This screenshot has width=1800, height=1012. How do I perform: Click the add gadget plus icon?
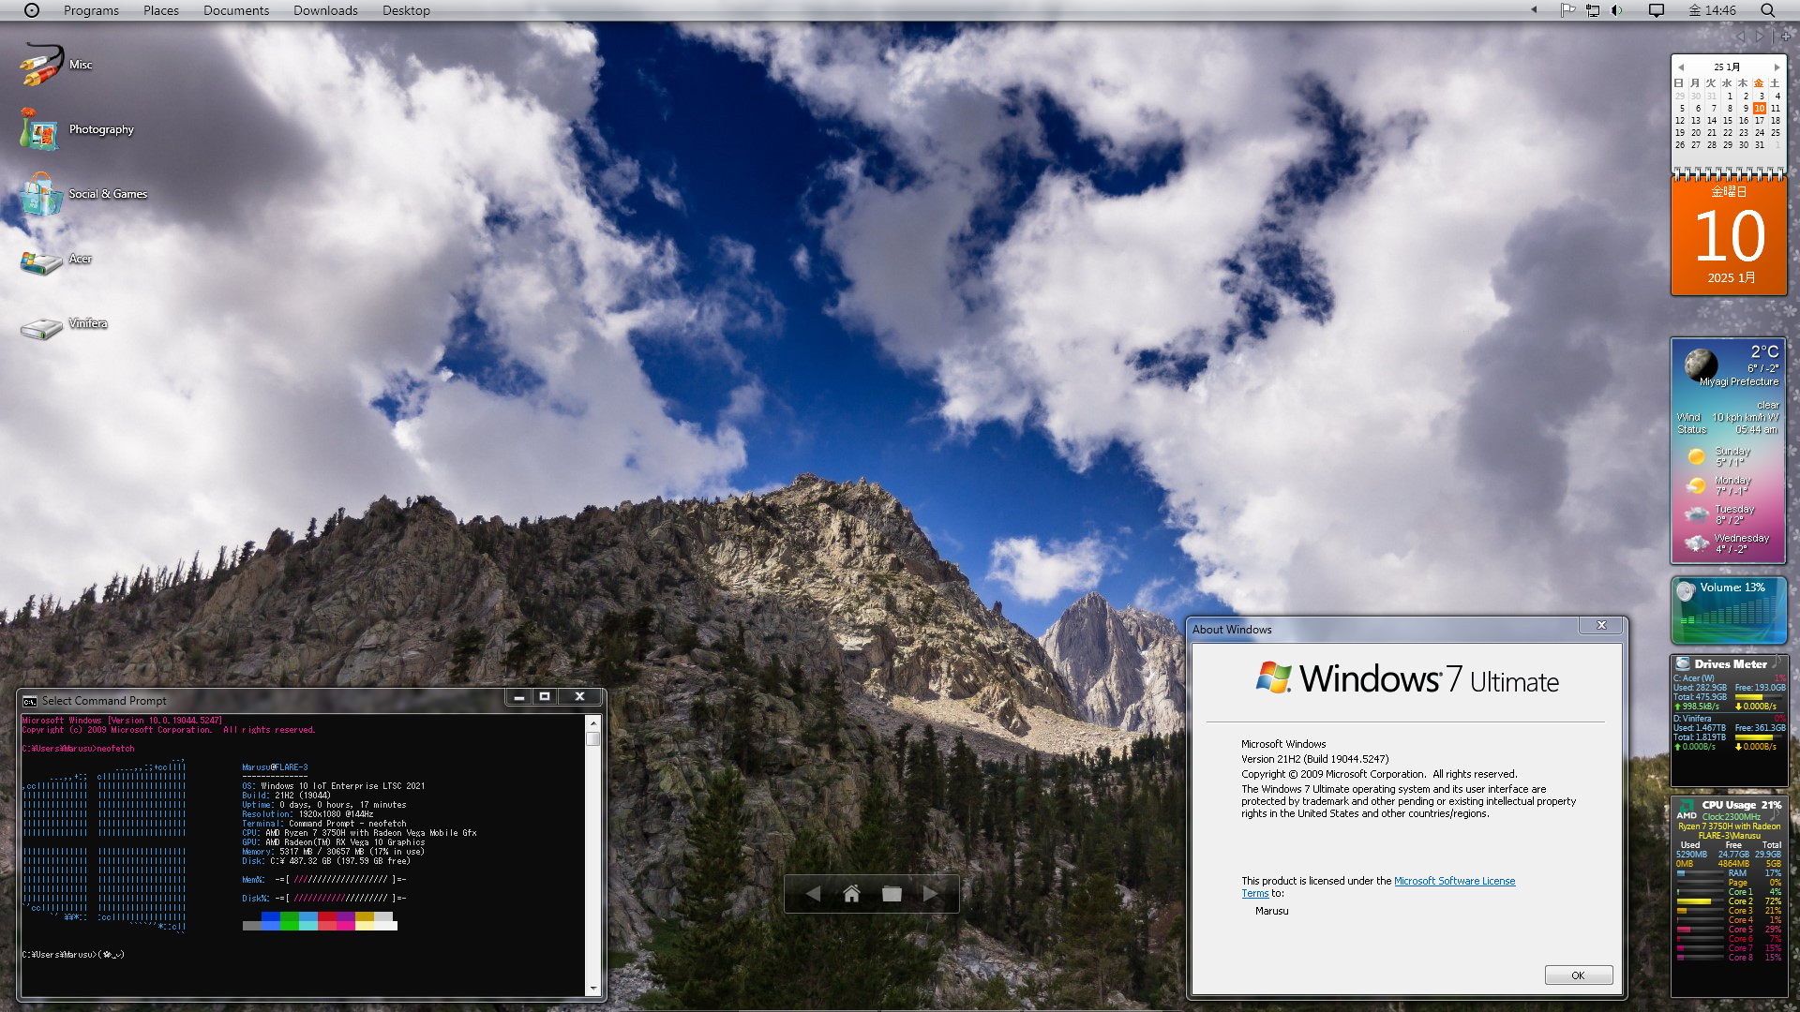tap(1786, 37)
